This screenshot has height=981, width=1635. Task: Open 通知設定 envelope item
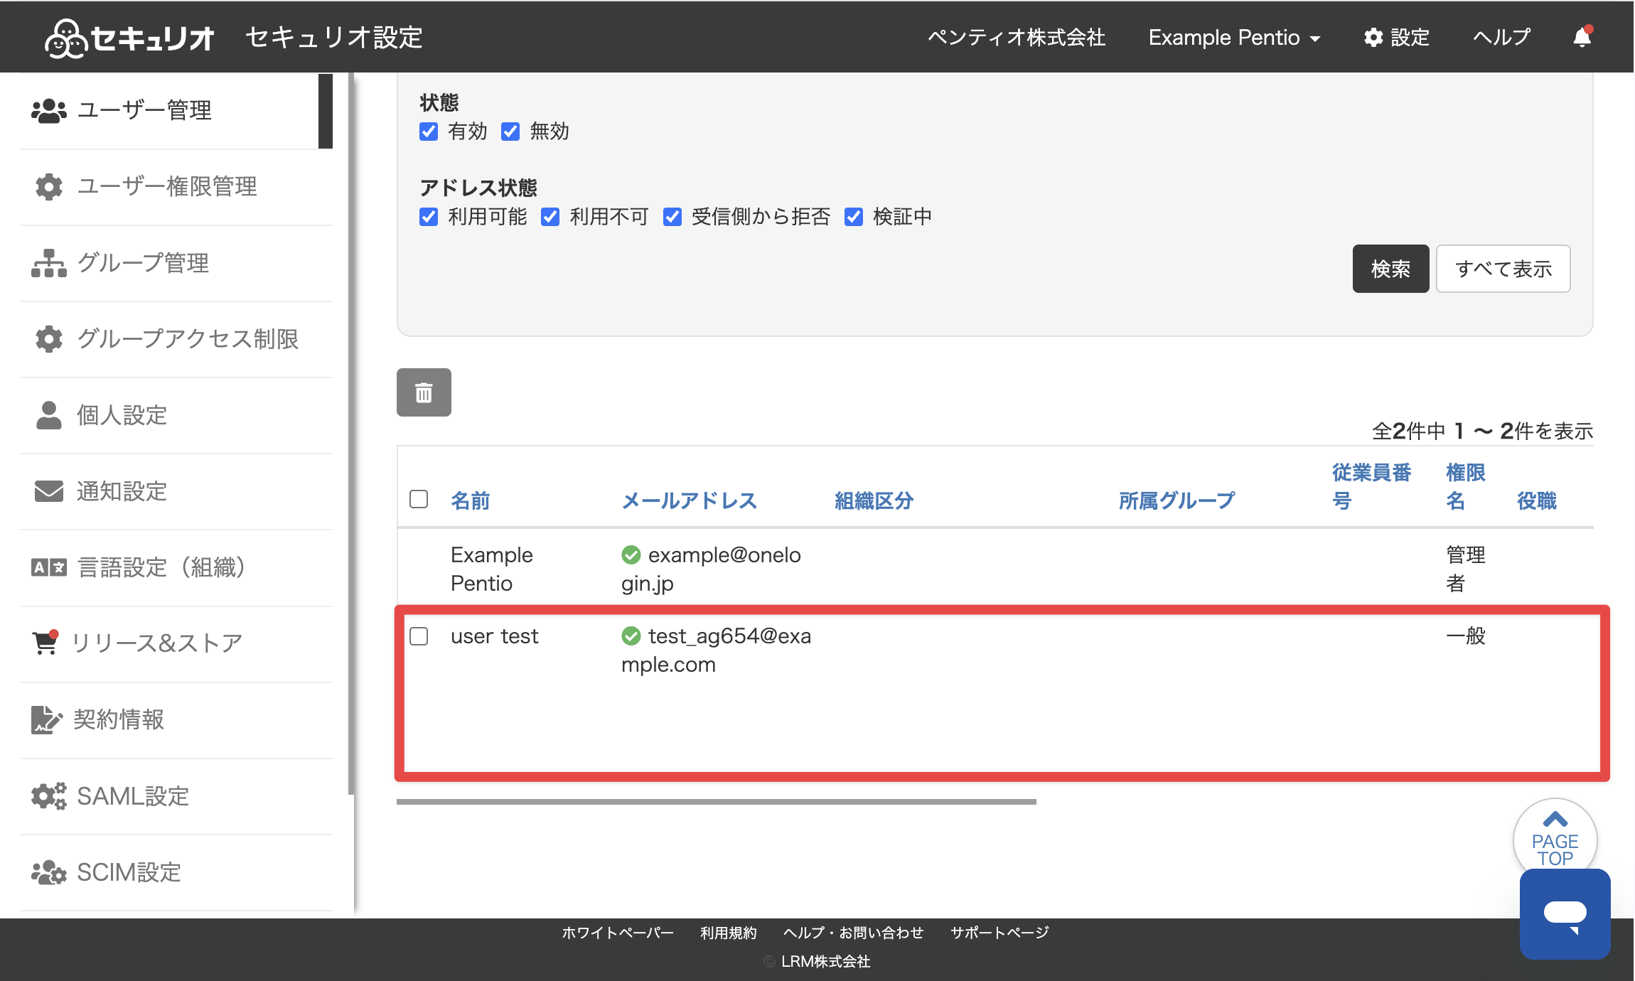[x=176, y=491]
